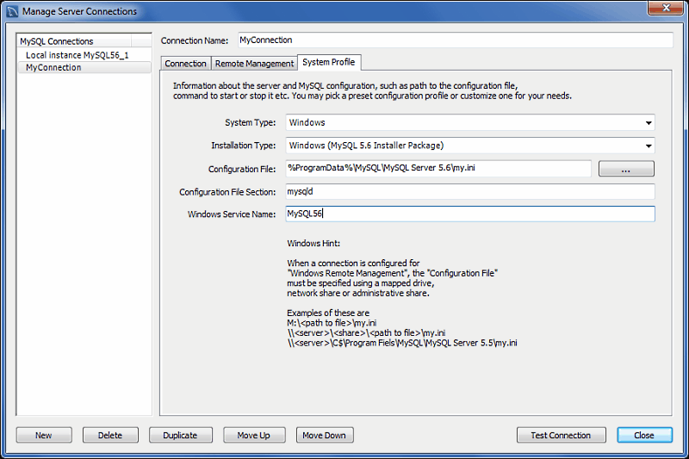This screenshot has height=459, width=689.
Task: Create a new connection with New button
Action: [x=44, y=435]
